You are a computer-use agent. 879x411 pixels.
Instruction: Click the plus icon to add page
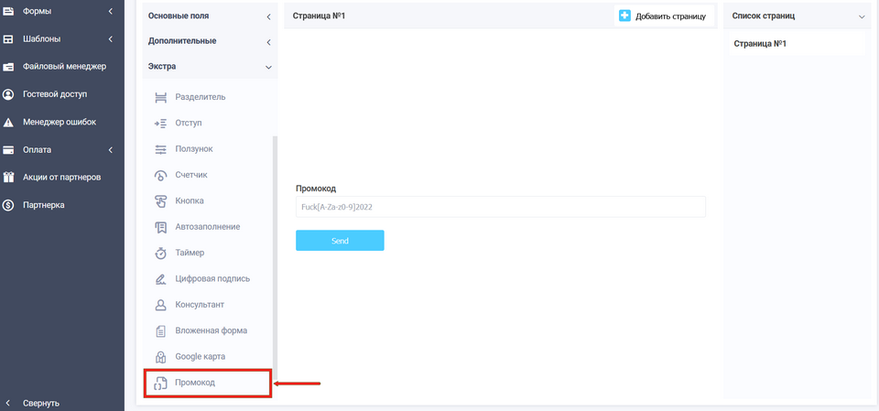coord(624,16)
